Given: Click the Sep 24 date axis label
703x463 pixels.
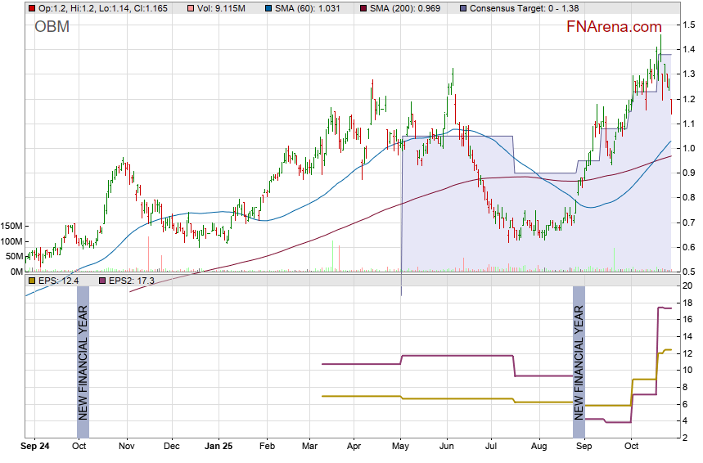Looking at the screenshot, I should click(x=35, y=447).
